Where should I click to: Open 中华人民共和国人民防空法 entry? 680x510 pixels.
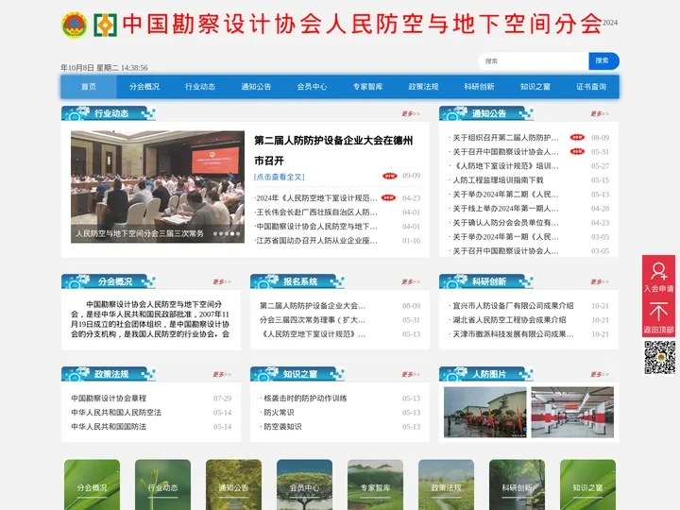pos(116,413)
